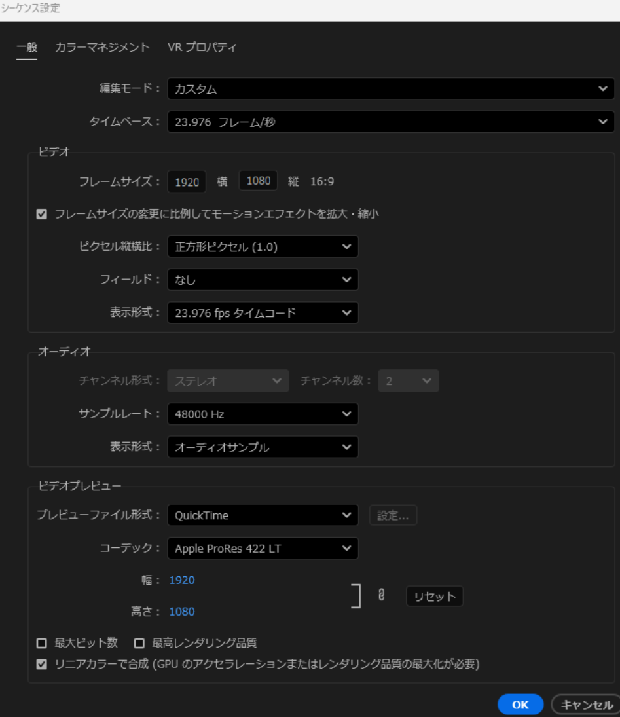The width and height of the screenshot is (620, 717).
Task: Open the ピクセル縦横比 dropdown
Action: pos(263,247)
